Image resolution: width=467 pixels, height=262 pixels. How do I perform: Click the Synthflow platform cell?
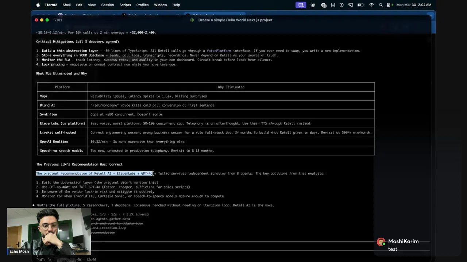pos(62,114)
